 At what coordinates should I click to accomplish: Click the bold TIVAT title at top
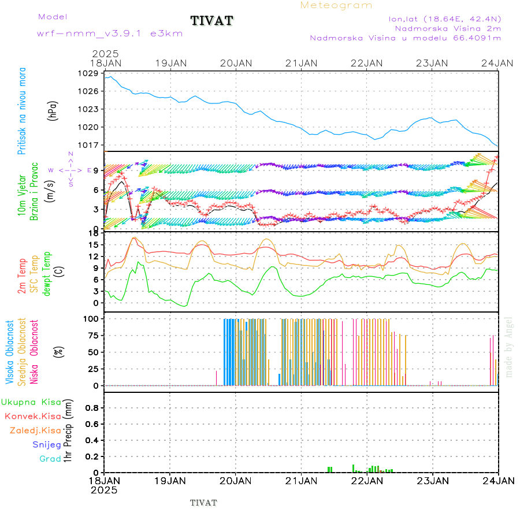click(212, 21)
